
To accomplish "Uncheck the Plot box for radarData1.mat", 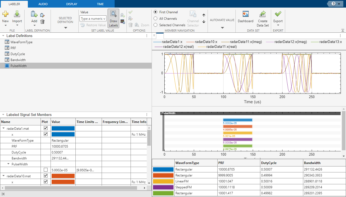I will tap(46, 128).
